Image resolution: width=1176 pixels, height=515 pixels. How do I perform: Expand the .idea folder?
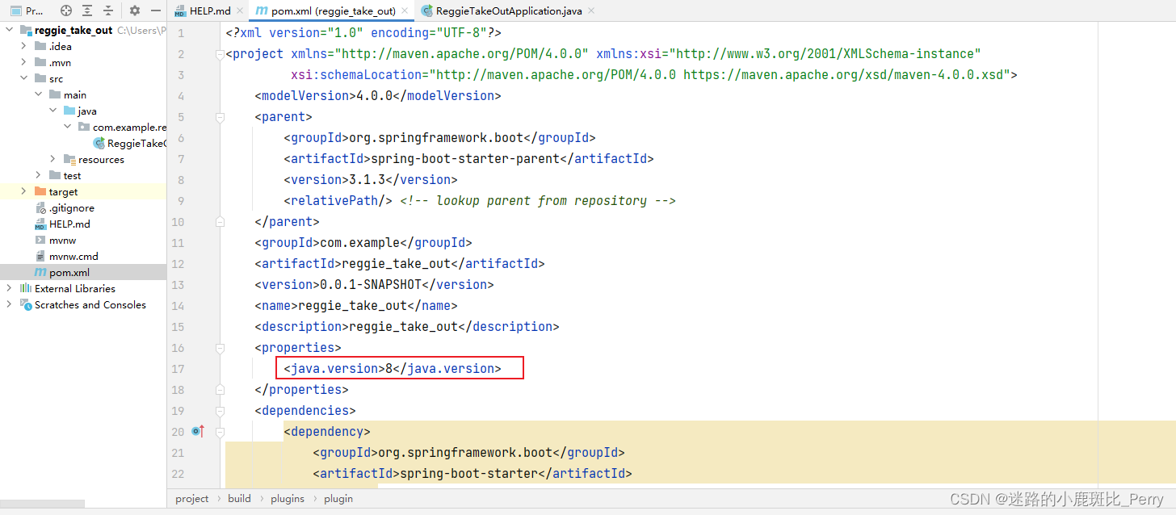tap(23, 46)
